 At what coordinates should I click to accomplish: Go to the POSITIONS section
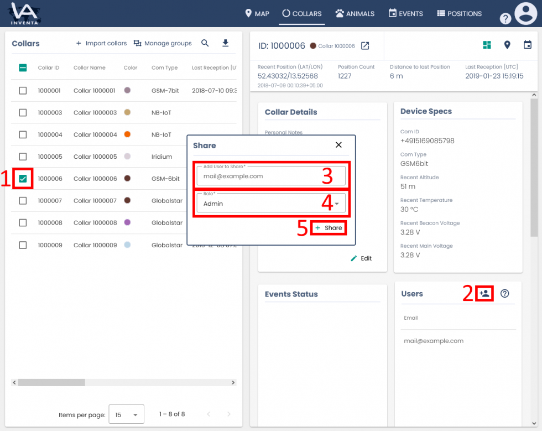point(459,13)
